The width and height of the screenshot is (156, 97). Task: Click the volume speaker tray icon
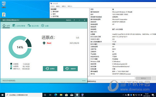pos(139,95)
